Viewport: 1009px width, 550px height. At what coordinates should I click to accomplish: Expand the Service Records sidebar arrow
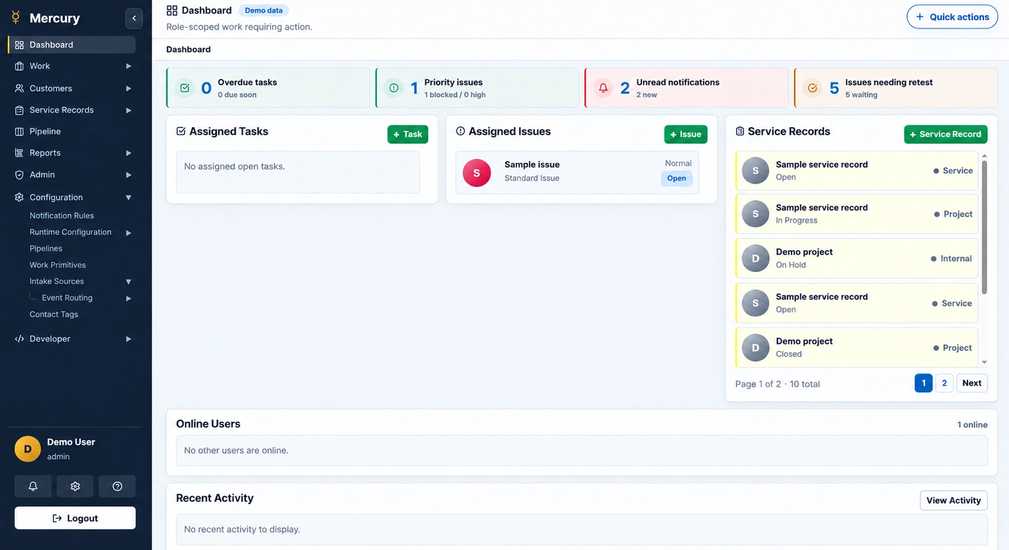(128, 110)
